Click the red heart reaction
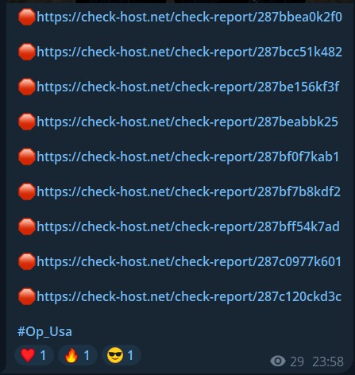This screenshot has height=375, width=355. tap(34, 355)
